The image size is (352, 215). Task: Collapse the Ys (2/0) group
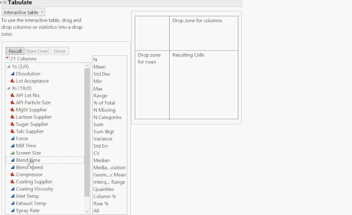pyautogui.click(x=9, y=66)
